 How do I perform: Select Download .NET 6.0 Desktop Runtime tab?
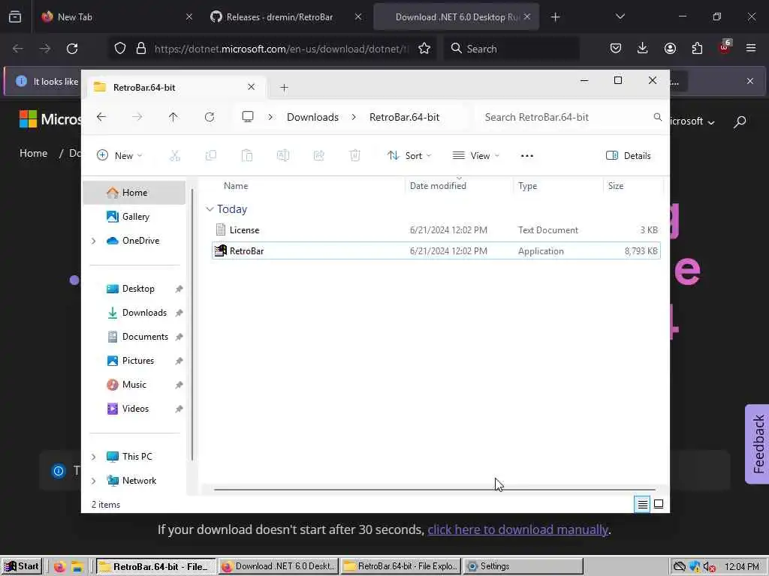point(456,17)
